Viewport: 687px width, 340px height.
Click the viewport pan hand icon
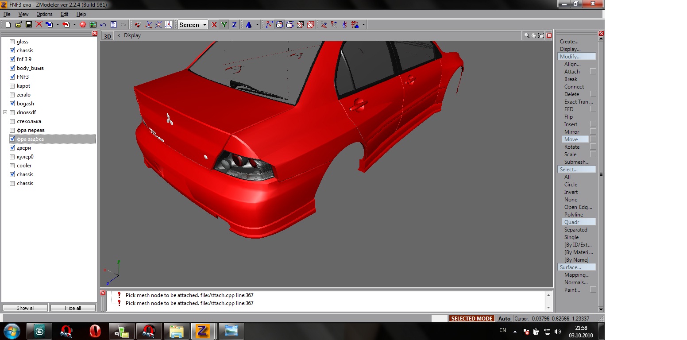pos(534,35)
